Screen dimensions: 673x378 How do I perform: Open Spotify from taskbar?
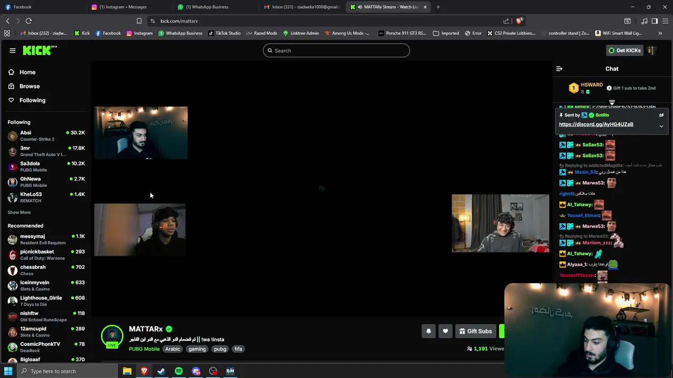point(179,371)
